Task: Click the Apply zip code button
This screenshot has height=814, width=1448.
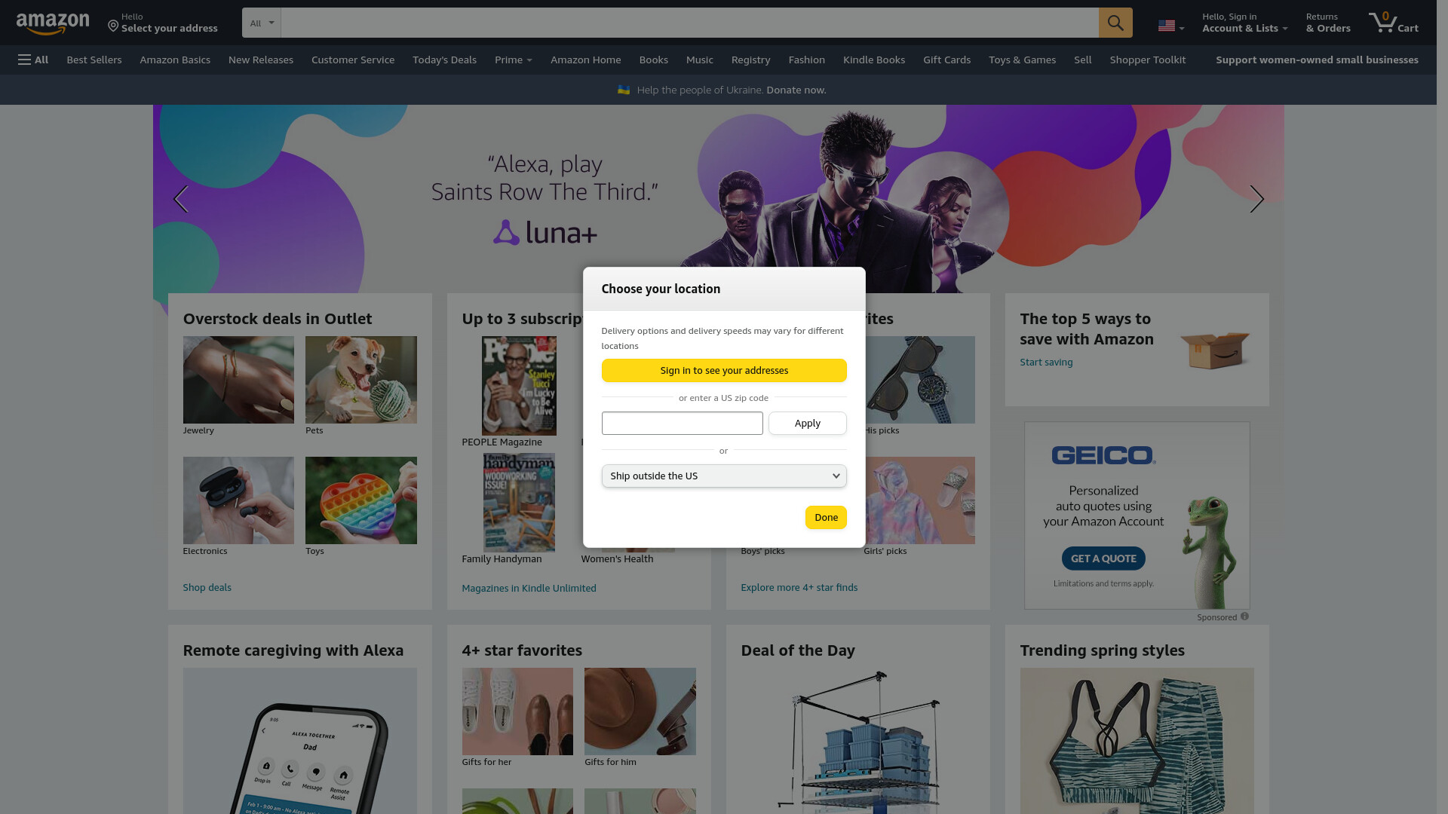Action: 808,423
